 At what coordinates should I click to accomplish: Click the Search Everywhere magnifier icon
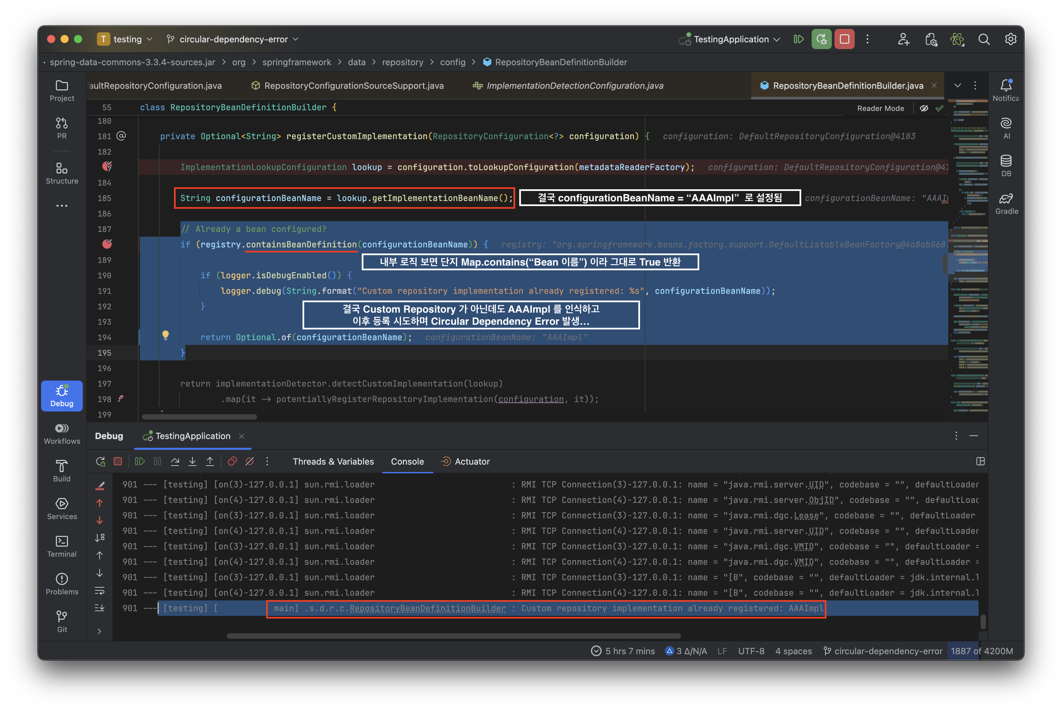tap(984, 39)
